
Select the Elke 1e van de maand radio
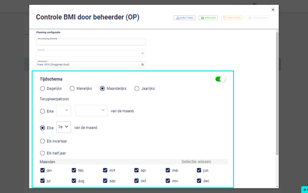tap(42, 128)
